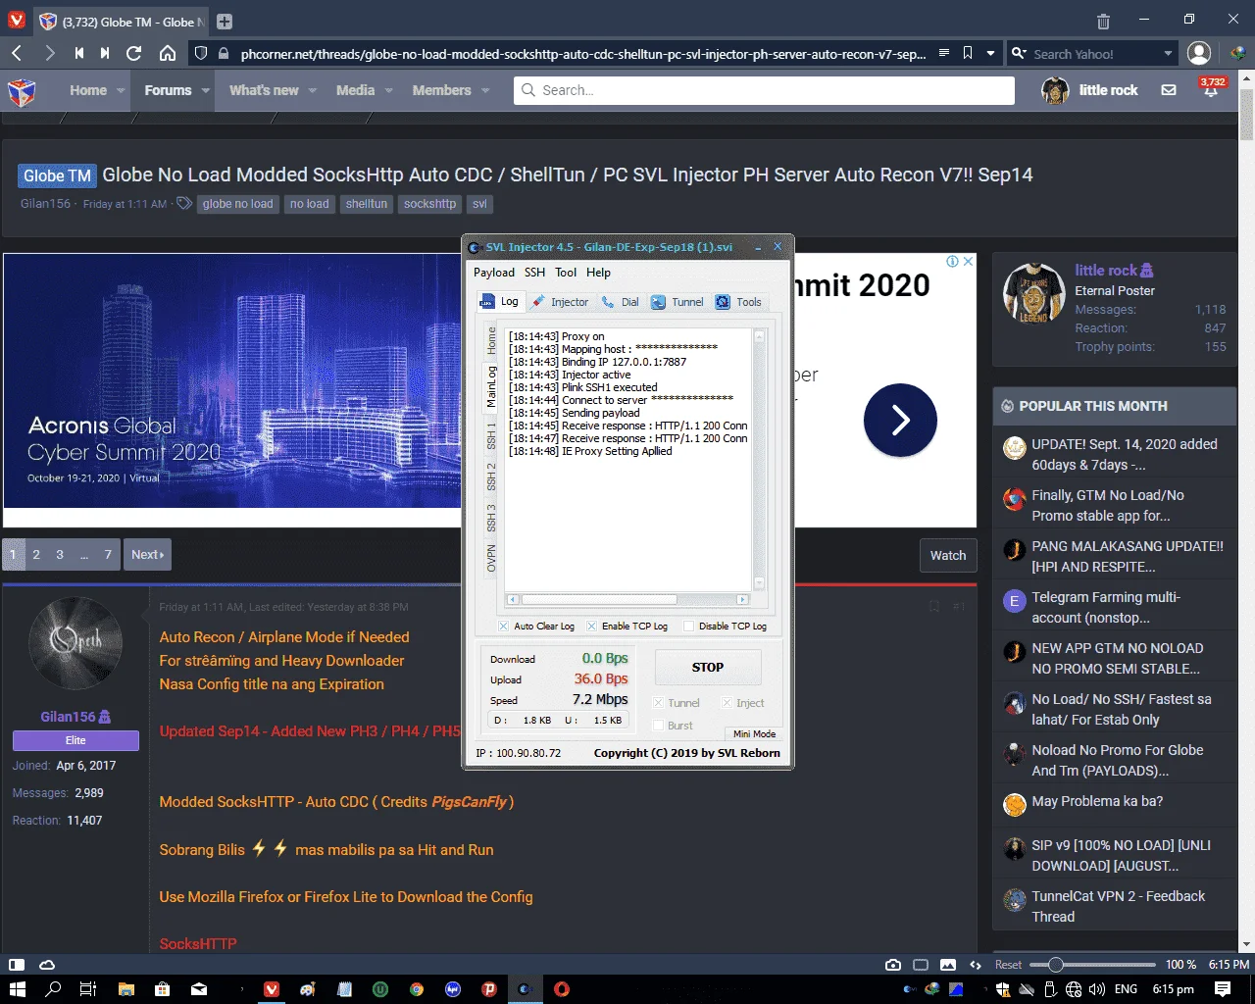Switch to the Tunnel tab
The height and width of the screenshot is (1004, 1255).
[678, 302]
